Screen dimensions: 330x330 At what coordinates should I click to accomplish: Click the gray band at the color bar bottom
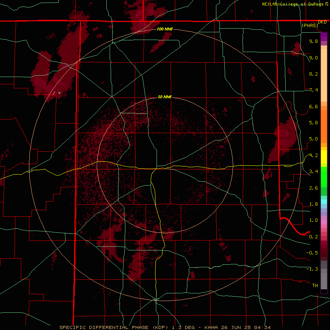[x=324, y=281]
